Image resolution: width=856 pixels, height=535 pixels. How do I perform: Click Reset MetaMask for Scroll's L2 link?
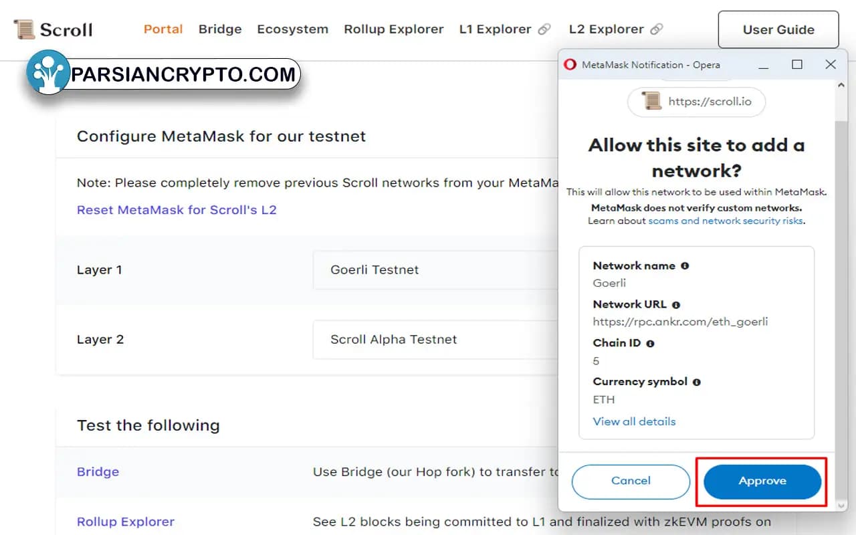click(177, 210)
